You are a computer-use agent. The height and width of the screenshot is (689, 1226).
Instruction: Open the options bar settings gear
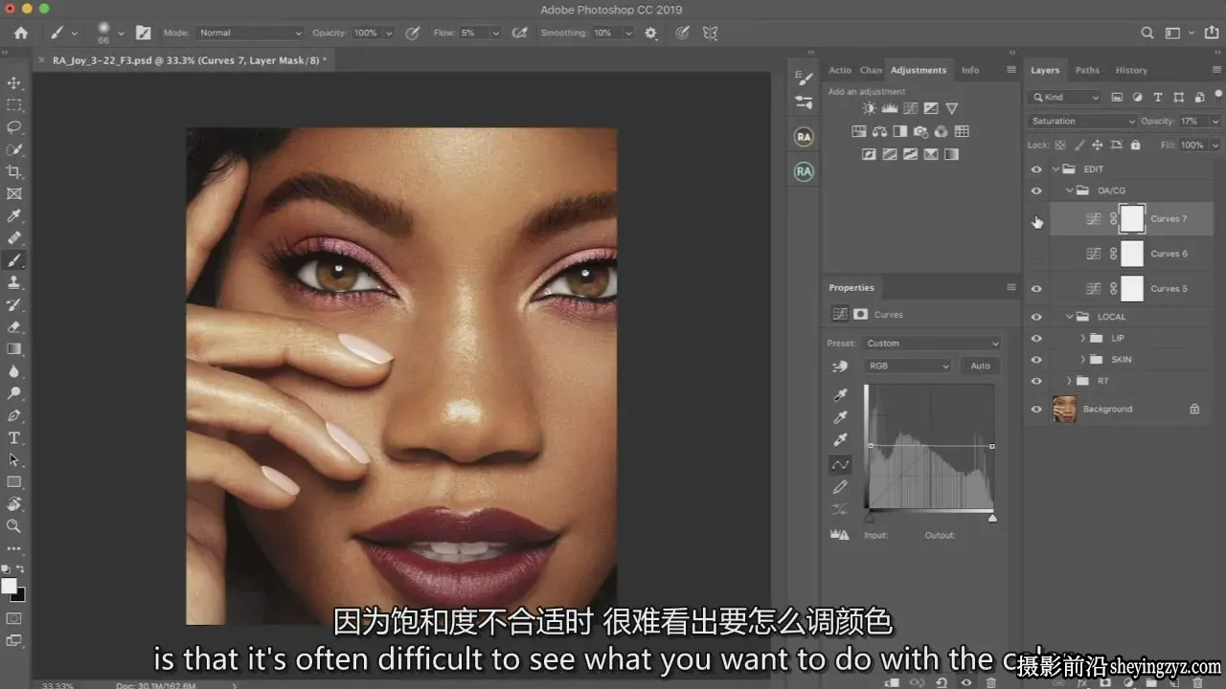(x=651, y=33)
